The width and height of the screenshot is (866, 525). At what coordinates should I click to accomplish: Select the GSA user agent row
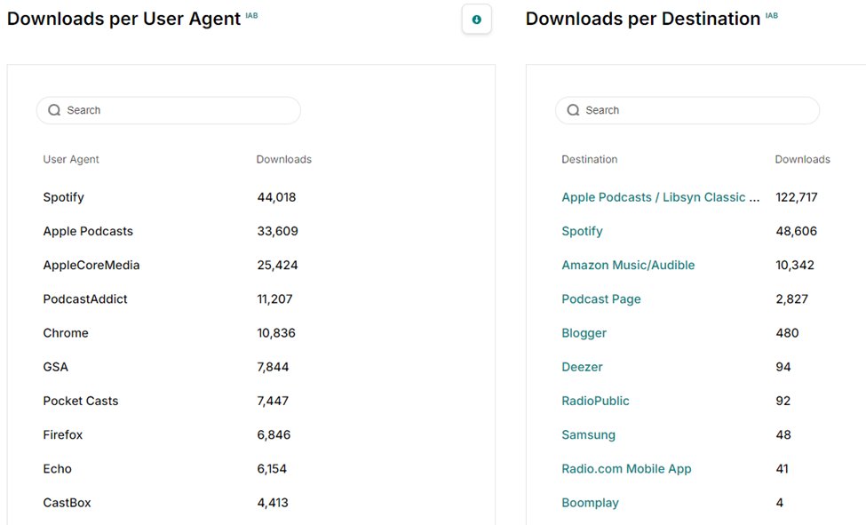point(55,367)
